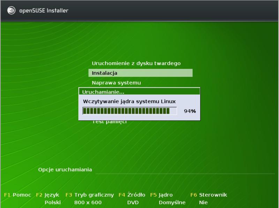279x208 pixels.
Task: Click the openSUSE chameleon logo icon
Action: tap(11, 10)
